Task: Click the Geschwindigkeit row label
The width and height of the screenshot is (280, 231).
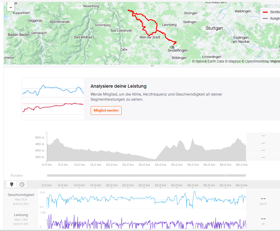Action: (x=21, y=195)
